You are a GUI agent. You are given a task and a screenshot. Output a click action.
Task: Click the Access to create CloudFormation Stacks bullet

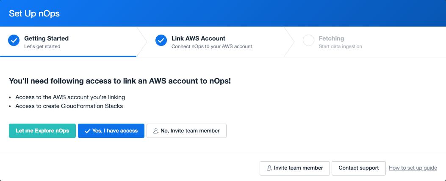coord(69,106)
